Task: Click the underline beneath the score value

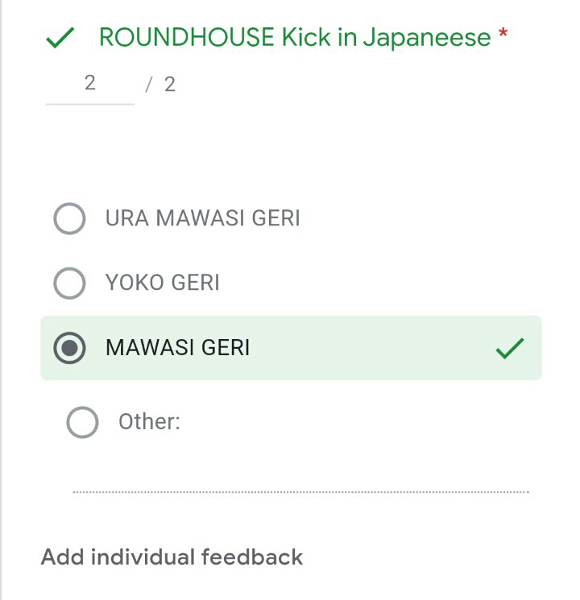Action: tap(89, 103)
